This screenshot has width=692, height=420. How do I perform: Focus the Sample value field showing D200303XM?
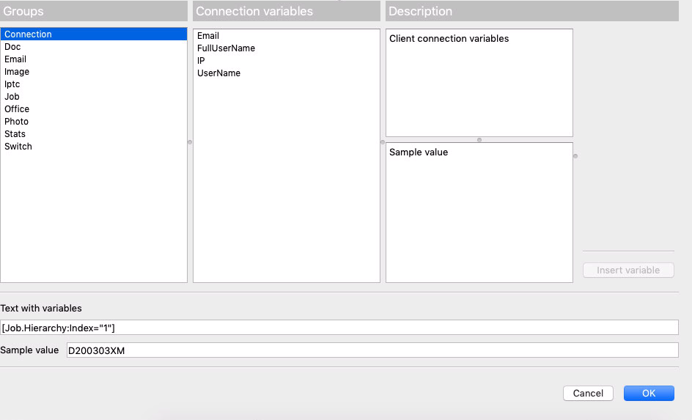coord(372,350)
